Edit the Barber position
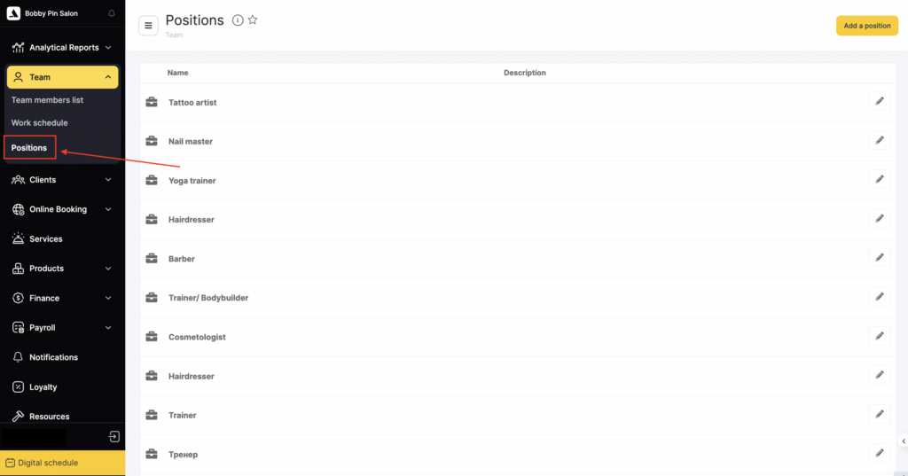Screen dimensions: 908x476 [880, 258]
